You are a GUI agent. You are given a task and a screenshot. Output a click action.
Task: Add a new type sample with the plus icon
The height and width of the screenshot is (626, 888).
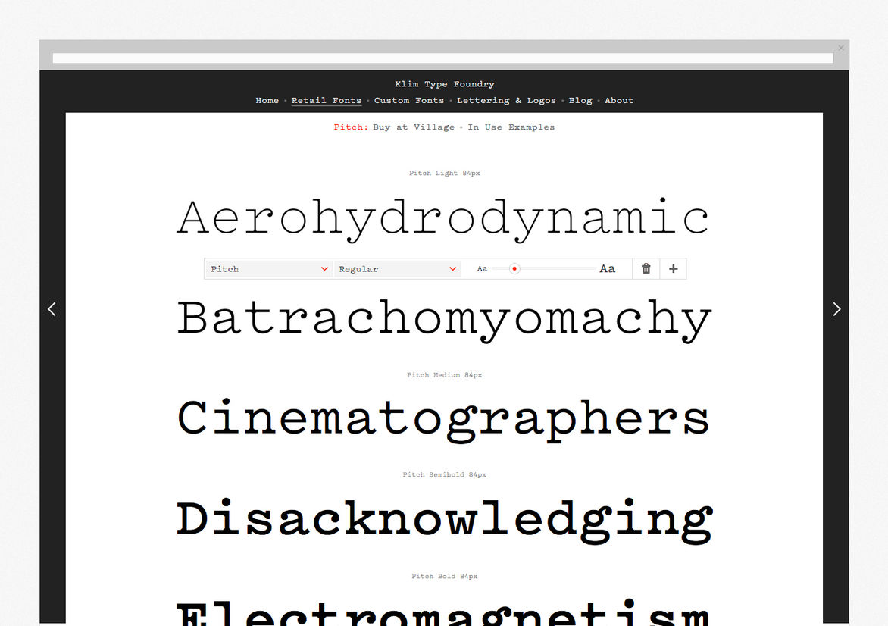point(673,268)
